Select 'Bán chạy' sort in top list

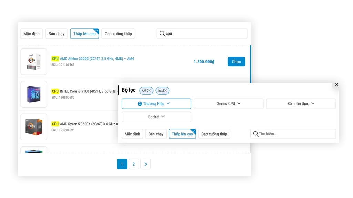point(56,34)
